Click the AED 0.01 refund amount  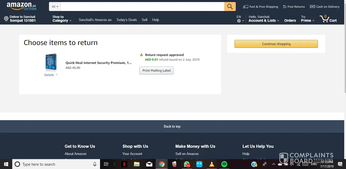[152, 60]
